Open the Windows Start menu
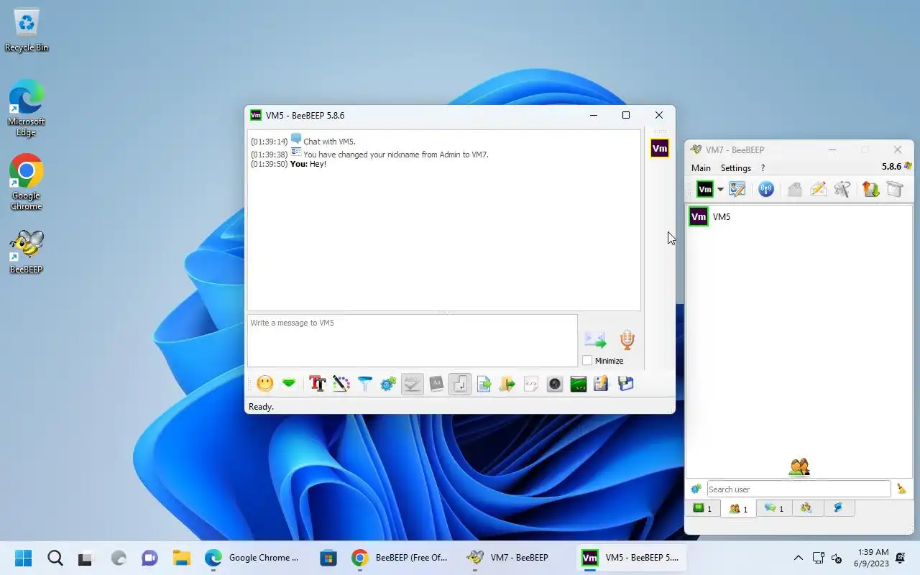920x575 pixels. coord(23,558)
